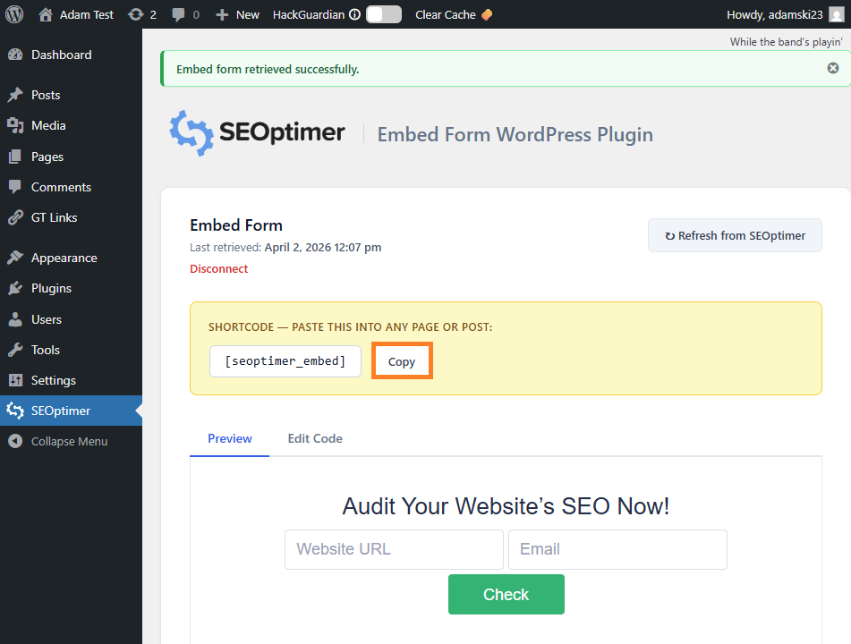Click the HackGuardian info icon
The width and height of the screenshot is (851, 644).
(x=354, y=14)
